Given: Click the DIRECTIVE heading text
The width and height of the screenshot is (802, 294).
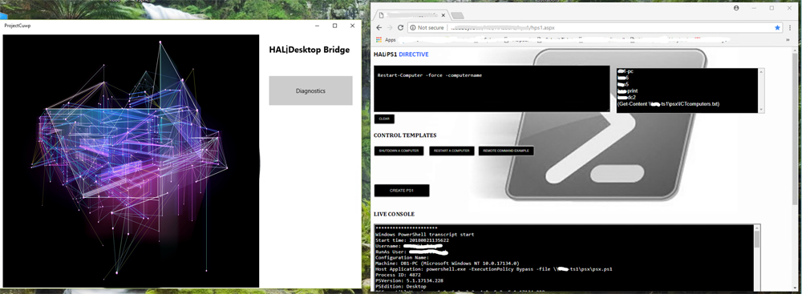Looking at the screenshot, I should (x=414, y=54).
